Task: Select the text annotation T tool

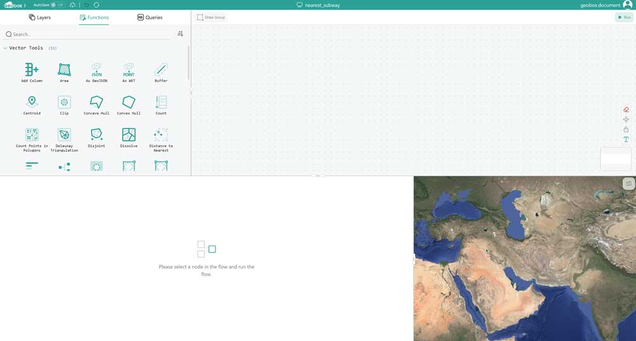Action: (x=626, y=139)
